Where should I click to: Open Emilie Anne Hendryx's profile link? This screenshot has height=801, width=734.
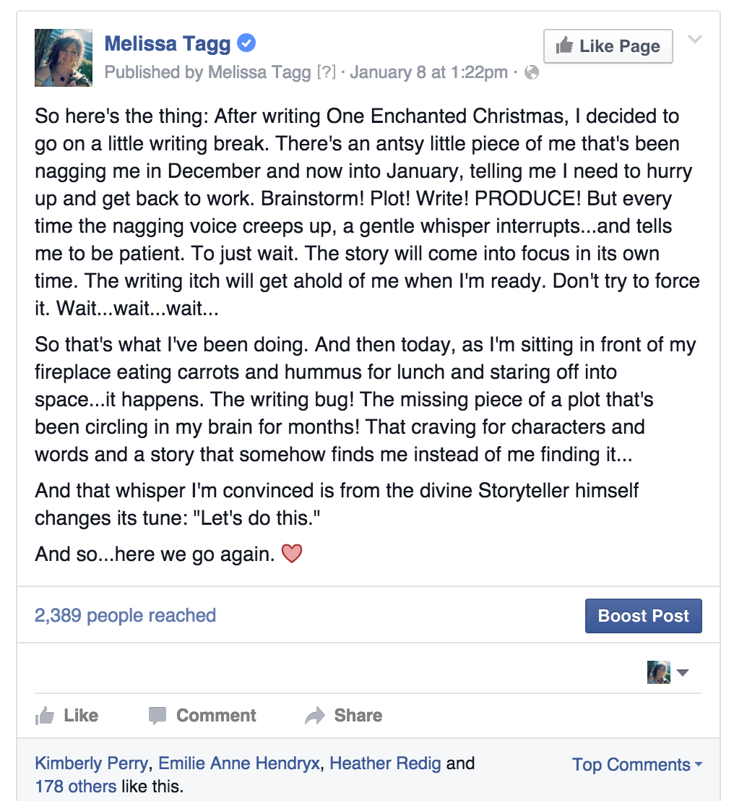(x=239, y=763)
